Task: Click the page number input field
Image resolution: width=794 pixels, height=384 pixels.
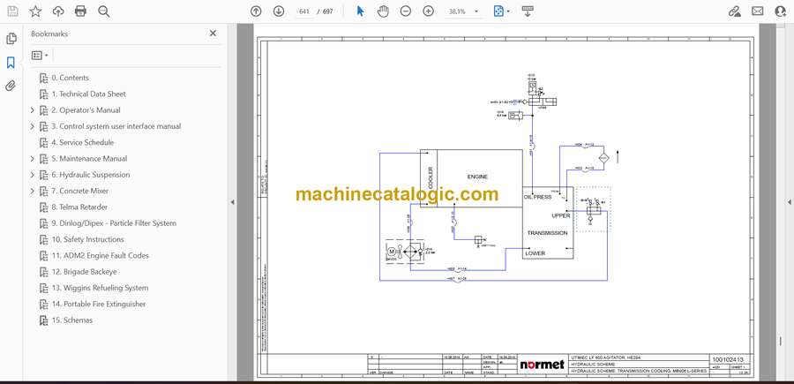Action: (305, 11)
